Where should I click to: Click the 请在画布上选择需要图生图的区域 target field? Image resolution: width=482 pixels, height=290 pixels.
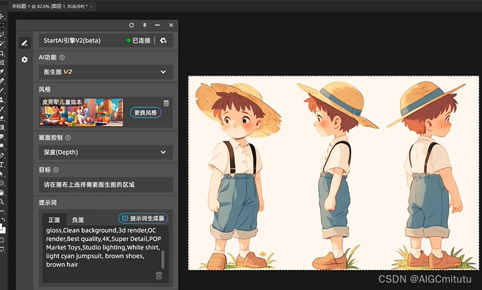(106, 185)
